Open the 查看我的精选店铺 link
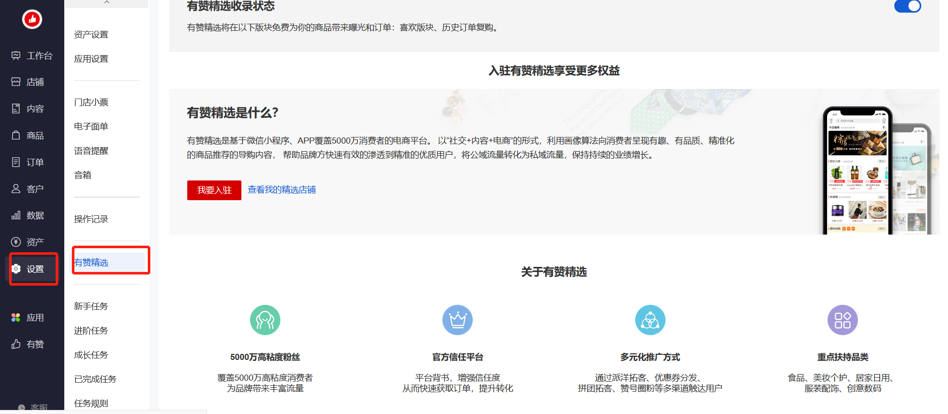 (x=281, y=190)
